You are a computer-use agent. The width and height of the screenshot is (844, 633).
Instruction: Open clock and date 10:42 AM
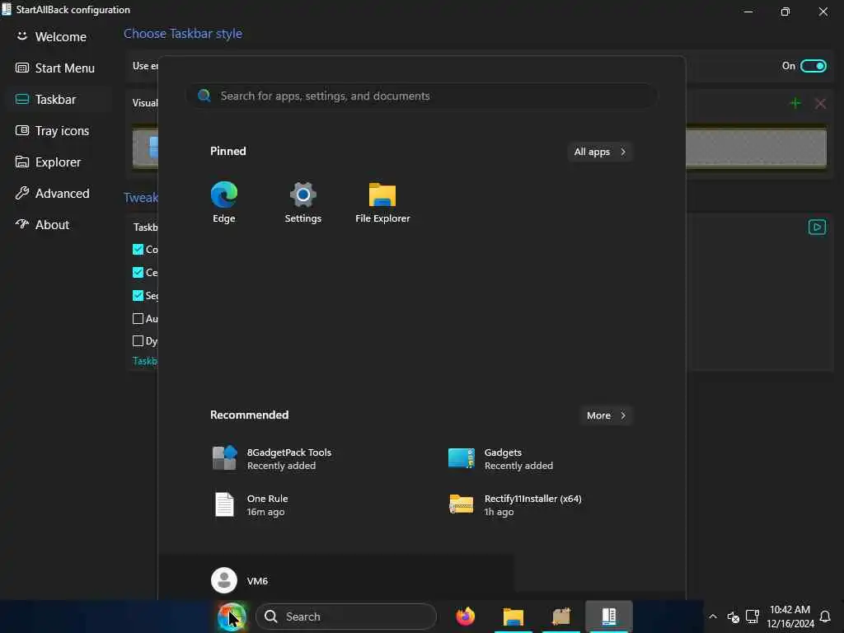790,617
